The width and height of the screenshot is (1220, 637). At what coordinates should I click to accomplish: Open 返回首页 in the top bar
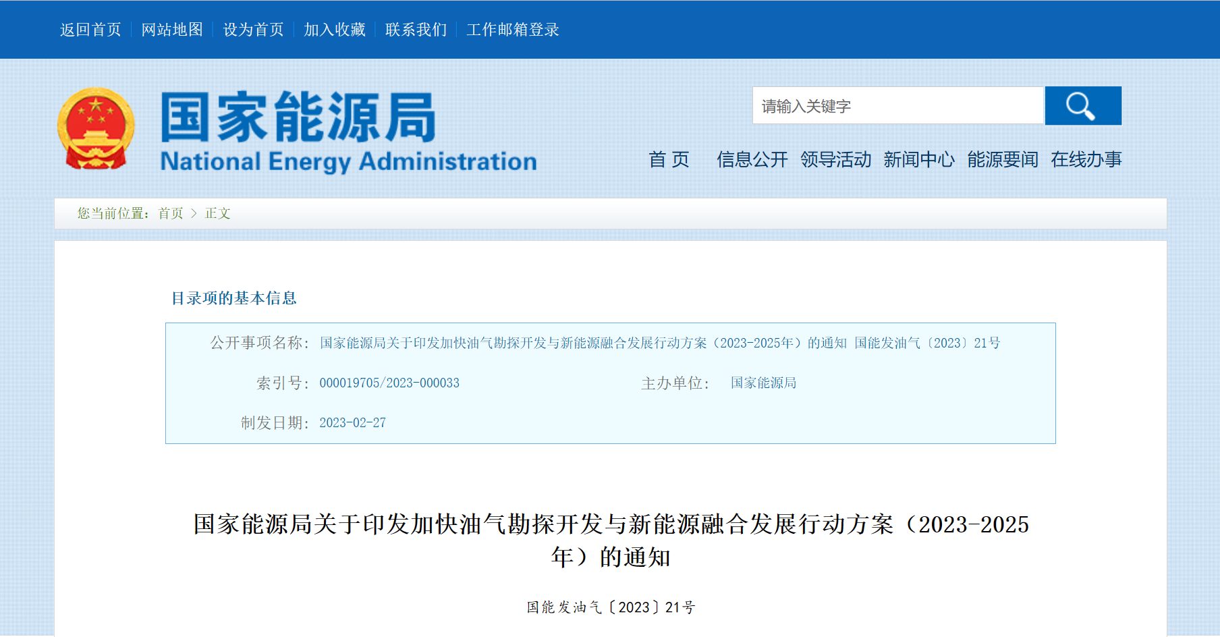click(90, 30)
